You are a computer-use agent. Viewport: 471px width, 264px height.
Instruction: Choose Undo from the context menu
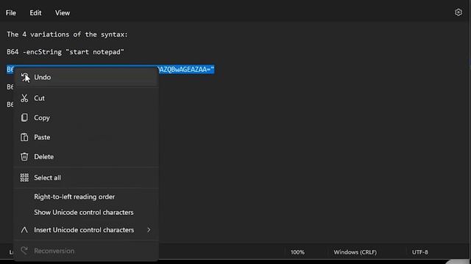pos(86,77)
